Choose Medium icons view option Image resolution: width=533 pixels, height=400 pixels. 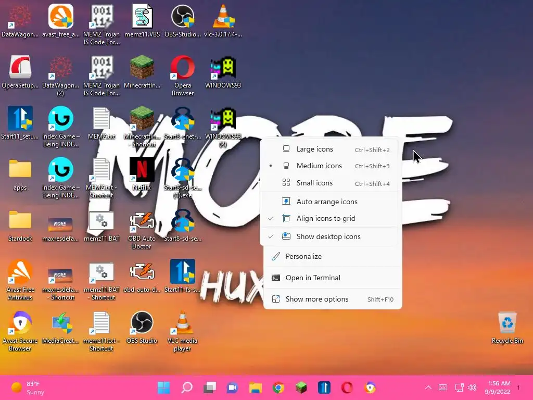click(x=329, y=166)
